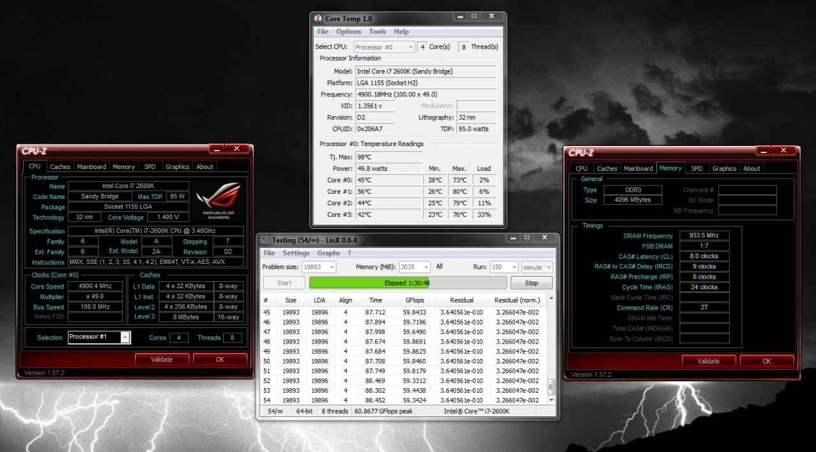The width and height of the screenshot is (816, 452).
Task: Click the Core Temp Frequency value 4900.18MHz
Action: pos(426,94)
